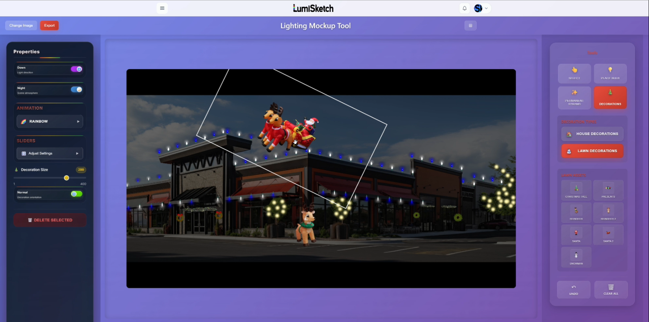The image size is (649, 322).
Task: Expand the Rainbow animation selector
Action: [49, 121]
